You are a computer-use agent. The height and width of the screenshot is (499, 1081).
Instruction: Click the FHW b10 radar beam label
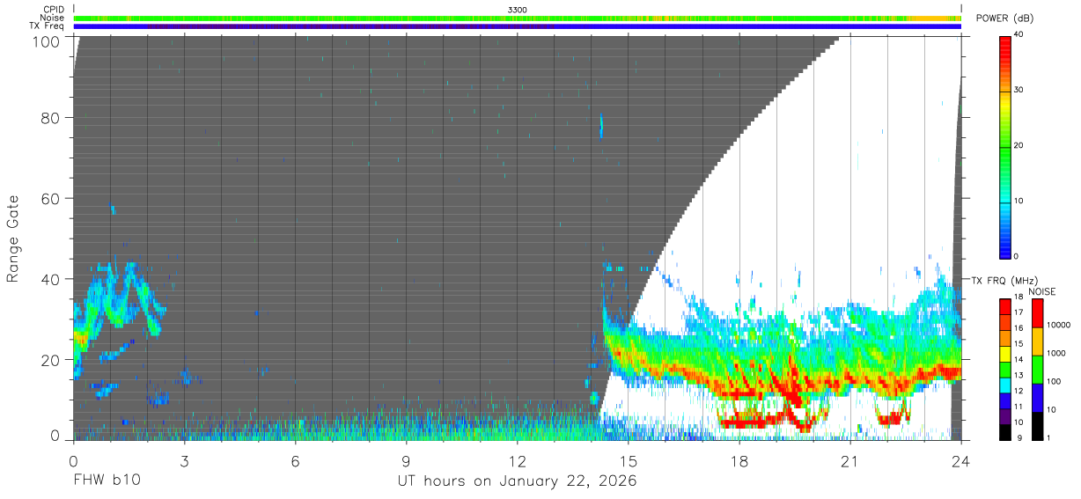(x=106, y=481)
